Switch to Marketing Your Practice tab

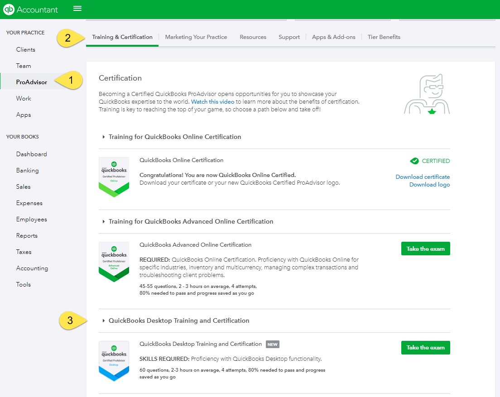point(196,37)
